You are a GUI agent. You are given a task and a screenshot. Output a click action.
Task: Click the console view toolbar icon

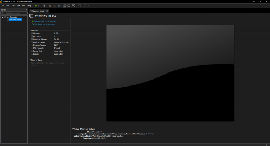point(79,6)
